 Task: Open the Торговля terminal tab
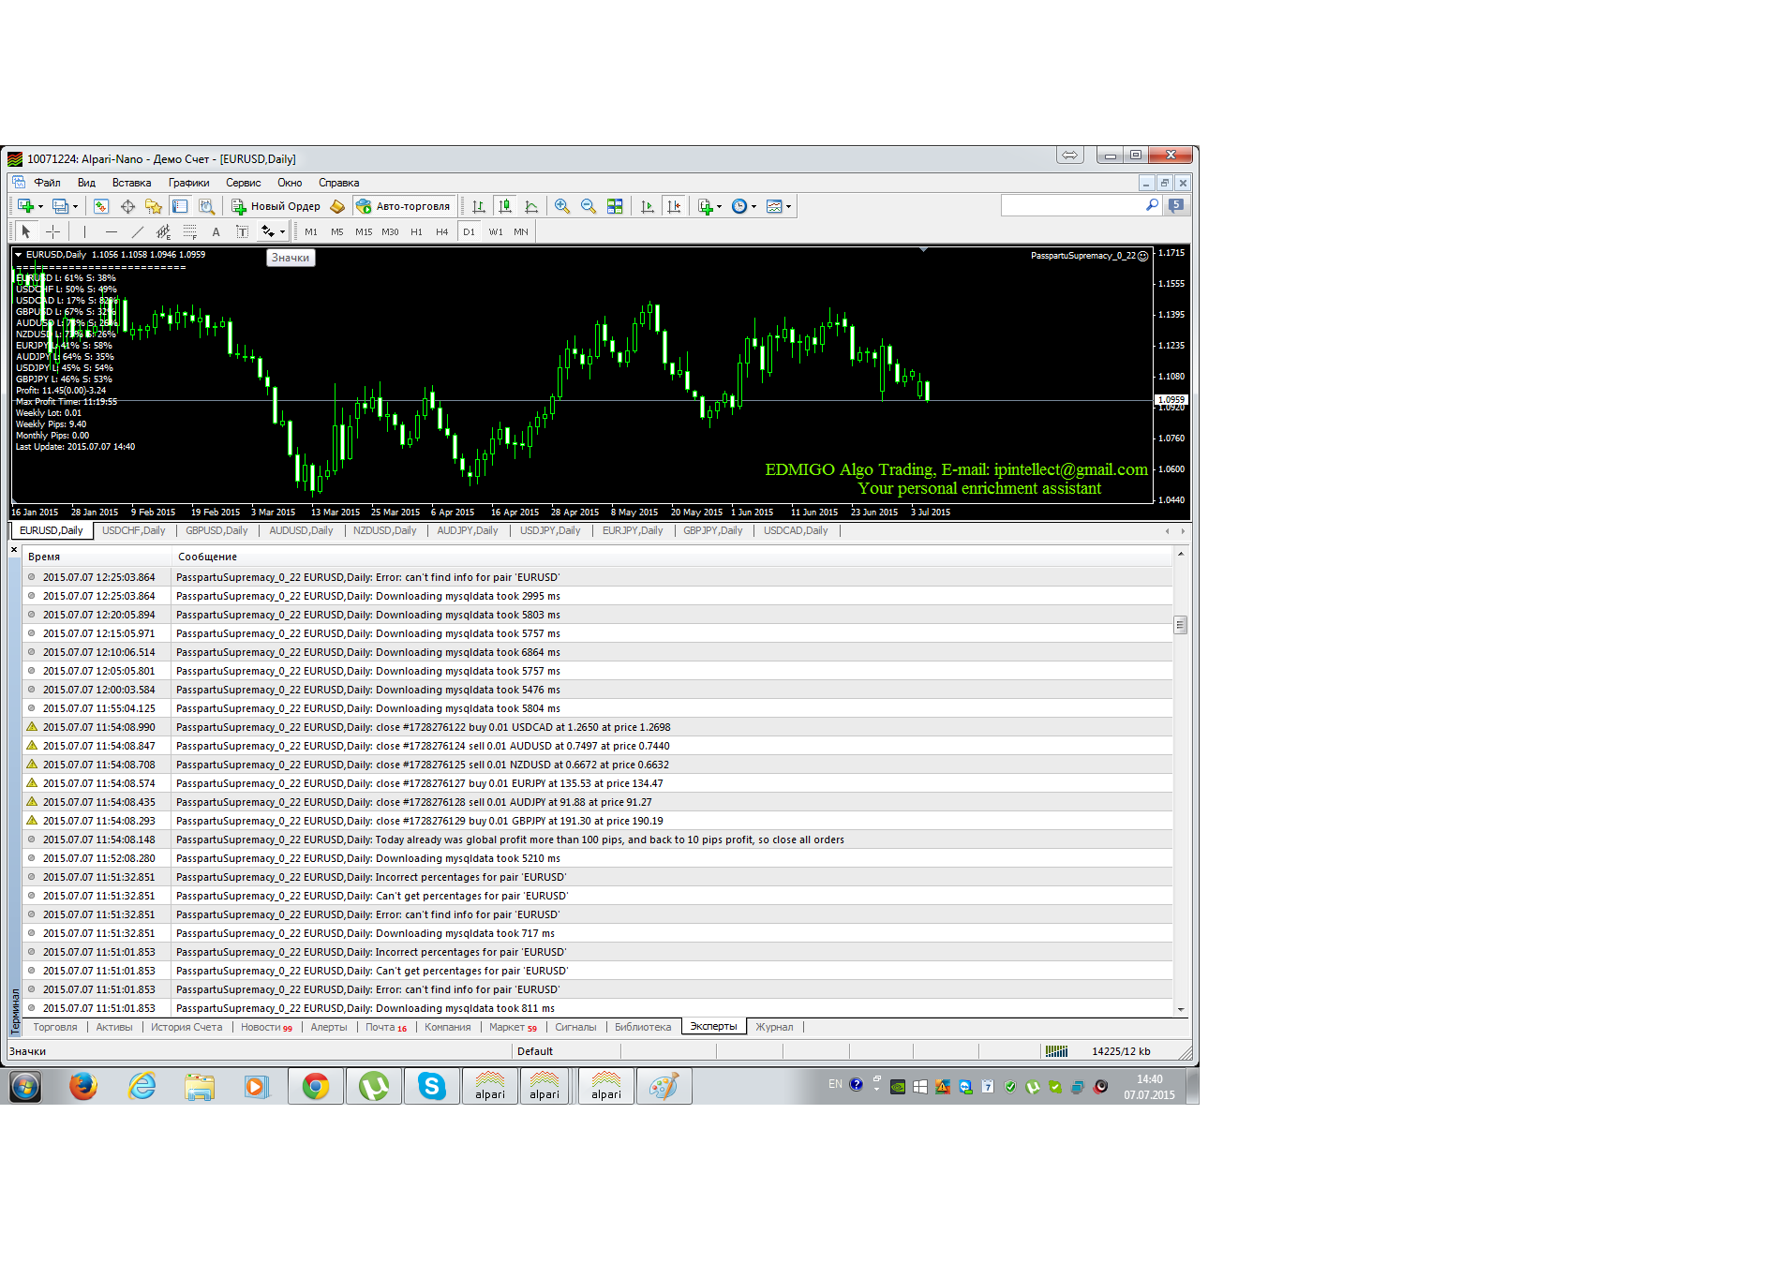(x=55, y=1027)
